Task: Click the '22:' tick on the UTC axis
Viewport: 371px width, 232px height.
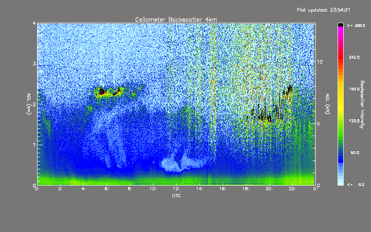Action: click(x=292, y=189)
